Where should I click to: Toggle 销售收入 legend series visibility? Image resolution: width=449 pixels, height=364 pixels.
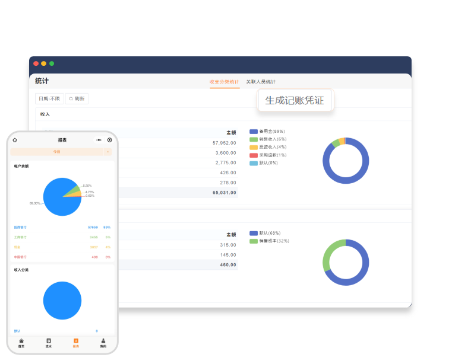coord(268,139)
